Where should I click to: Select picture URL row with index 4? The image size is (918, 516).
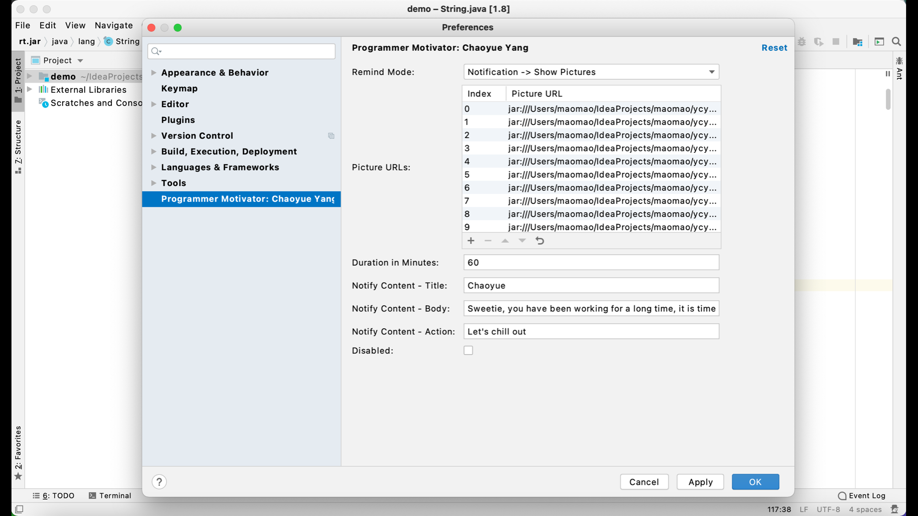[x=591, y=161]
